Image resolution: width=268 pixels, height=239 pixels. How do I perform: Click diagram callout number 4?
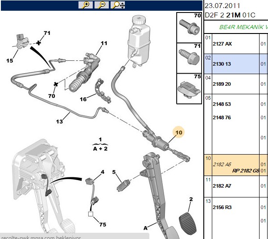(103, 172)
